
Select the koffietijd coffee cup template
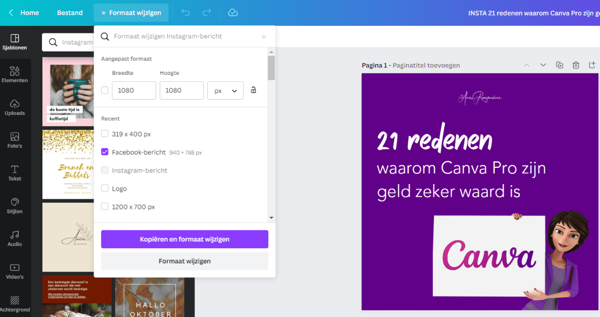[x=68, y=92]
